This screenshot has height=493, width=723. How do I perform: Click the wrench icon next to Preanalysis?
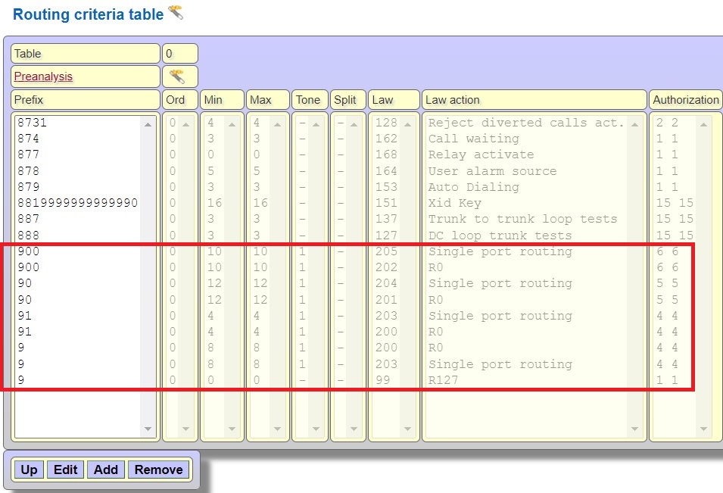click(177, 76)
